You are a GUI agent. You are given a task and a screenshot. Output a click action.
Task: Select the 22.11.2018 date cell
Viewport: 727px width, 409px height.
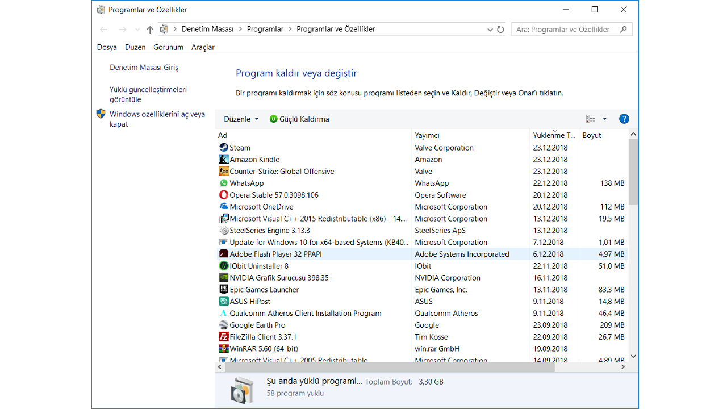click(x=550, y=266)
